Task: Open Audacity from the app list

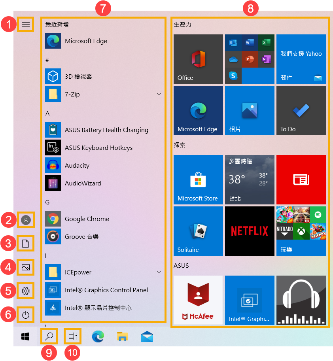Action: pyautogui.click(x=77, y=165)
